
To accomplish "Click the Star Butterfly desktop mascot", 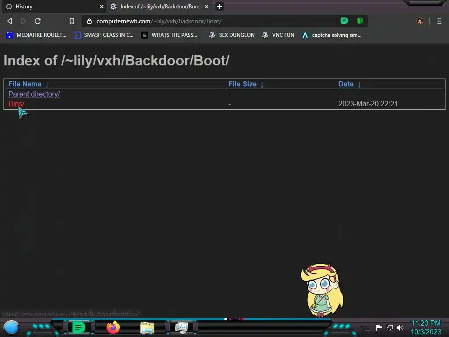I will [322, 290].
